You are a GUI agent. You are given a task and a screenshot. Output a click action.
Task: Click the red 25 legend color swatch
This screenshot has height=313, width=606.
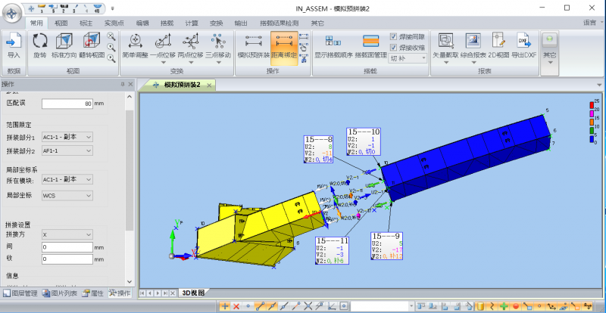point(592,105)
